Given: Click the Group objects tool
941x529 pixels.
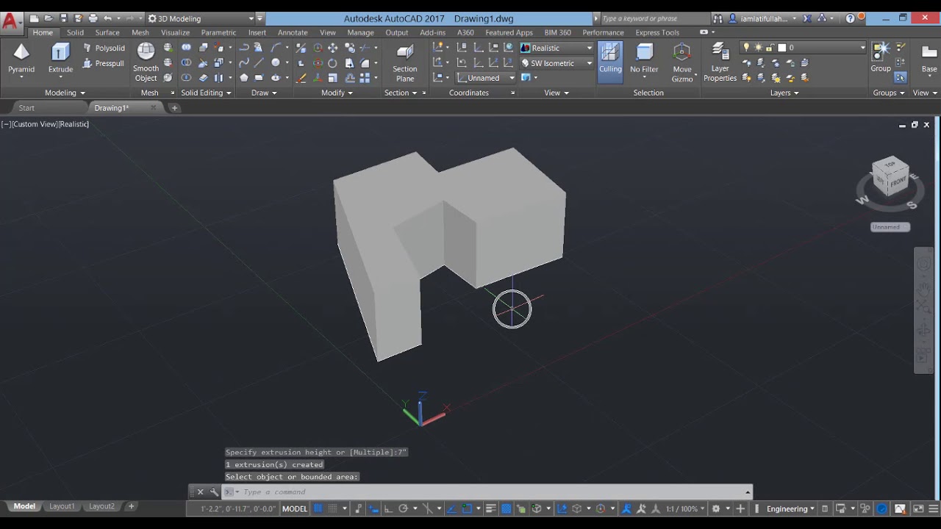Looking at the screenshot, I should [881, 57].
